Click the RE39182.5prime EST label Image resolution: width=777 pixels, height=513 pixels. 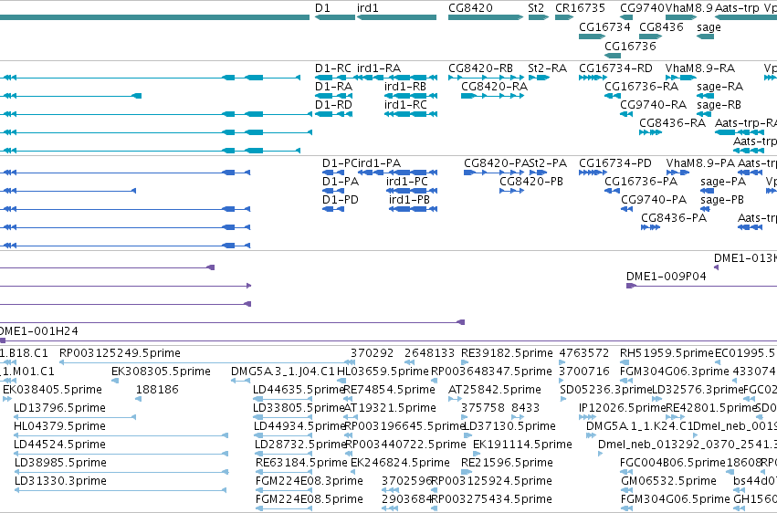(507, 353)
